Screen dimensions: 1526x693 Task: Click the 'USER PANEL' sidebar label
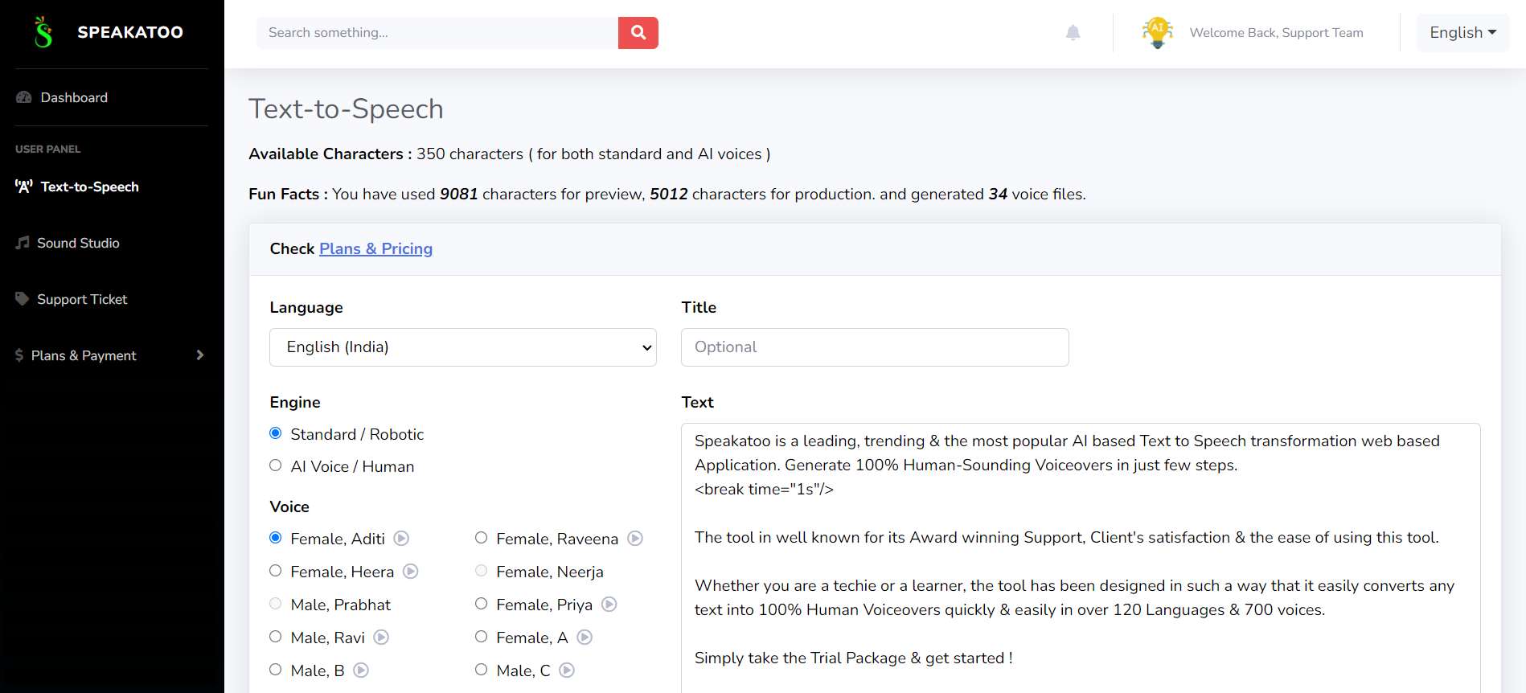tap(48, 149)
